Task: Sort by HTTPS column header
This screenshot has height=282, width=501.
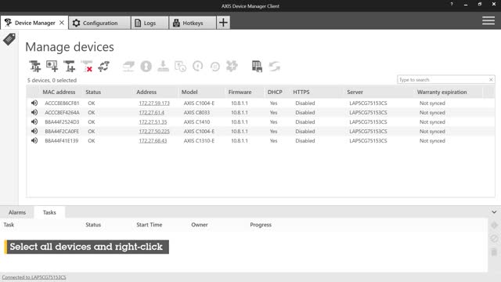Action: pyautogui.click(x=301, y=92)
